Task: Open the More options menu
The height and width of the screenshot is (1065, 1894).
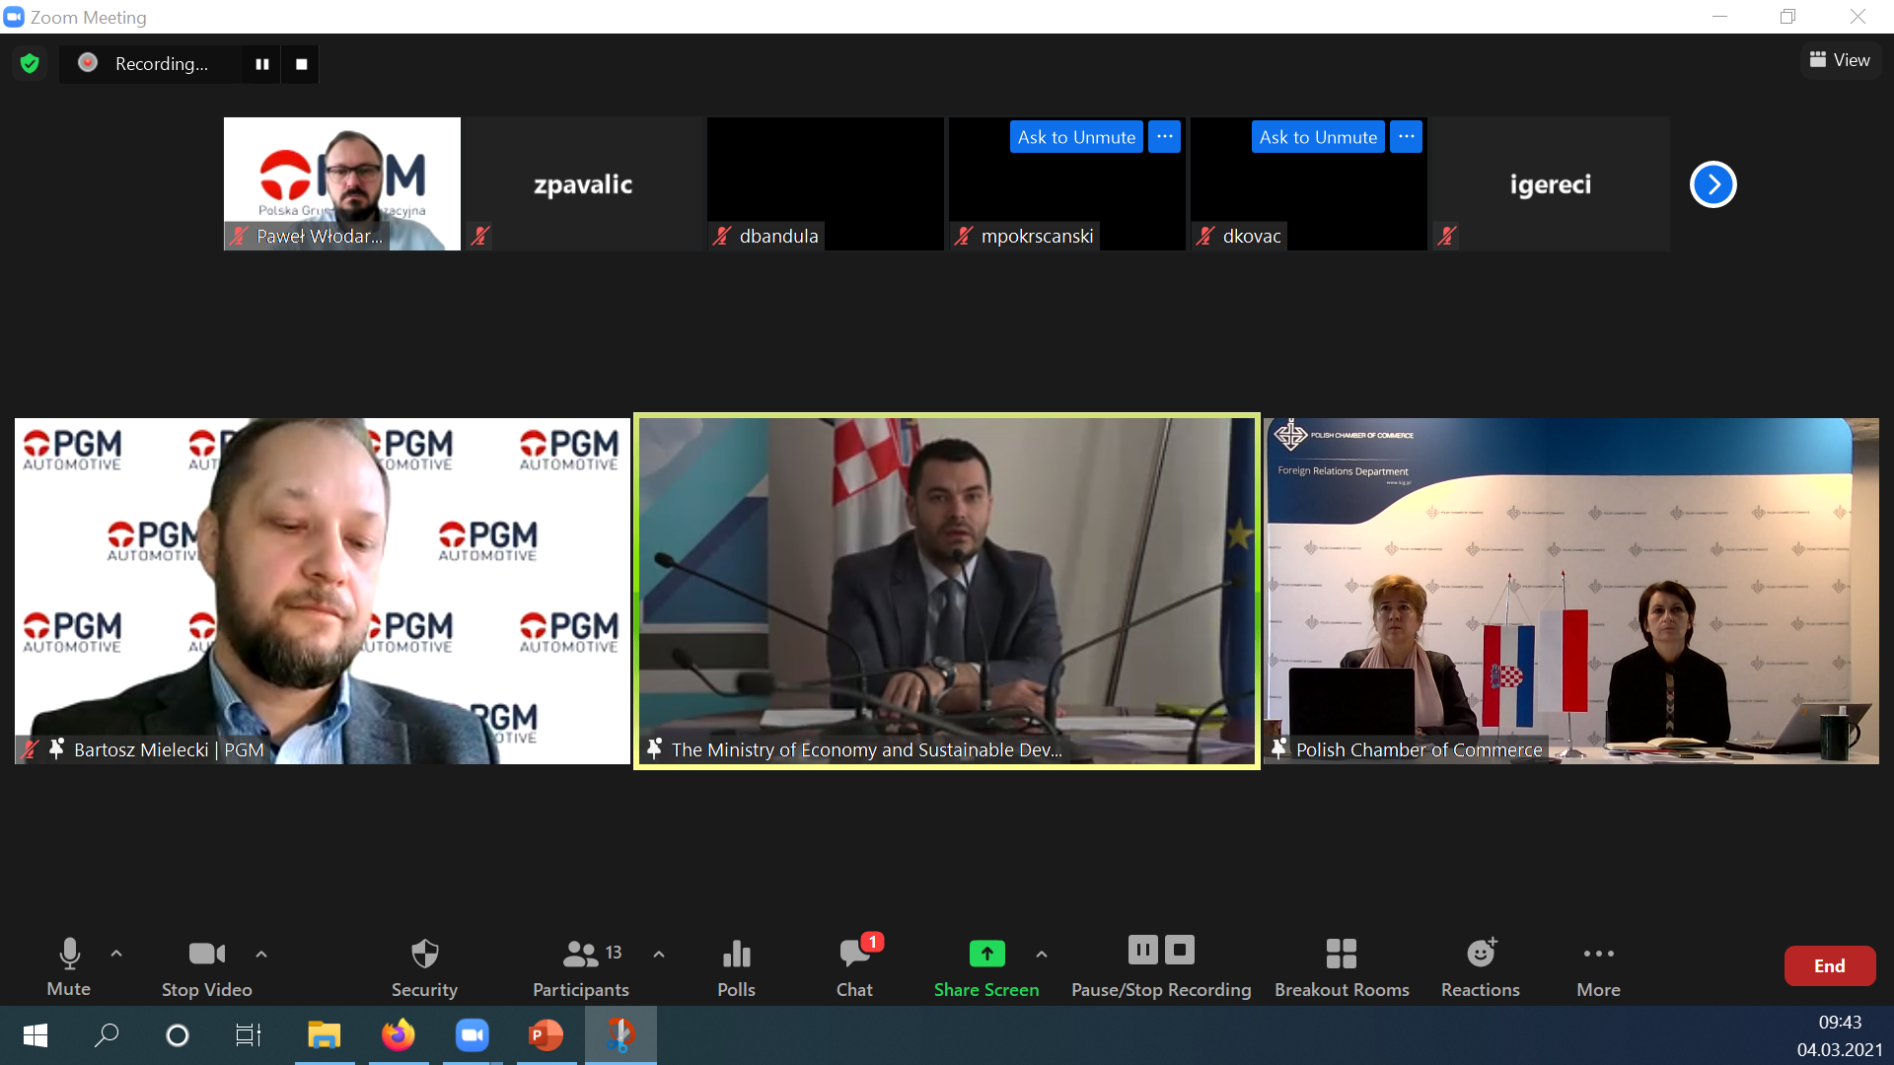Action: click(x=1598, y=954)
